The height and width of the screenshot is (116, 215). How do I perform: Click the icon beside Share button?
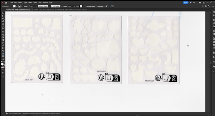(191, 3)
